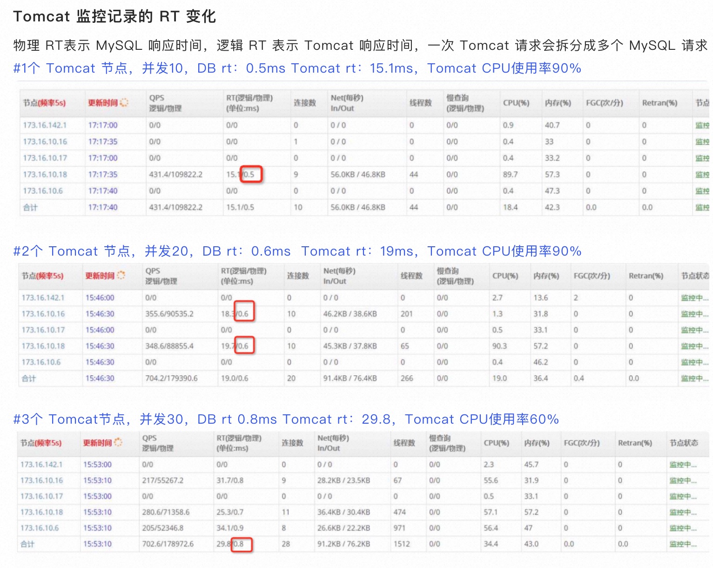
Task: Select the memory value 57.3
Action: click(552, 175)
